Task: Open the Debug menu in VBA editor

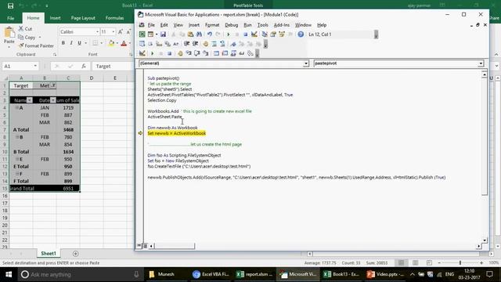Action: click(x=232, y=25)
